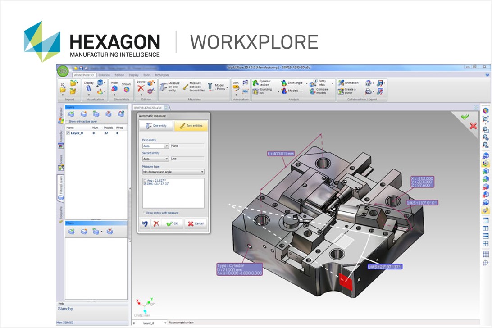Open the Compare models tool
The width and height of the screenshot is (492, 328).
320,91
